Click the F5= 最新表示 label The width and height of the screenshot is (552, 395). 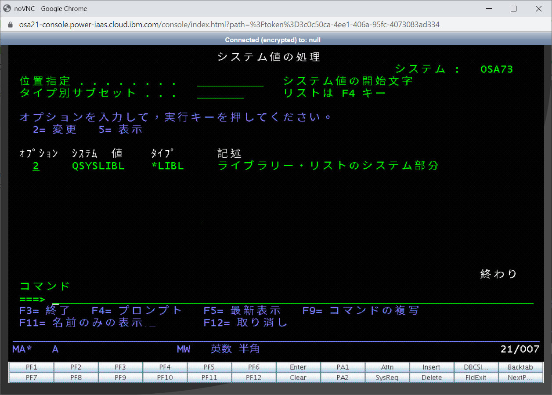point(242,311)
